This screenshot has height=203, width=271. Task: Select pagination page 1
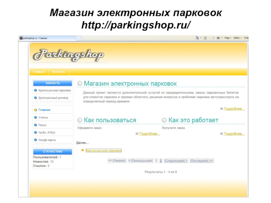coord(156,161)
